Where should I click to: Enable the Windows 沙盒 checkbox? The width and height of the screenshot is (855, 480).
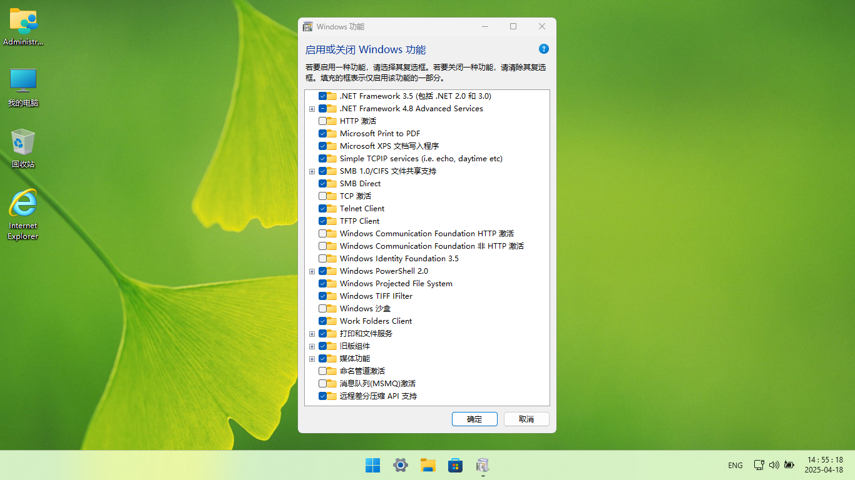(322, 308)
